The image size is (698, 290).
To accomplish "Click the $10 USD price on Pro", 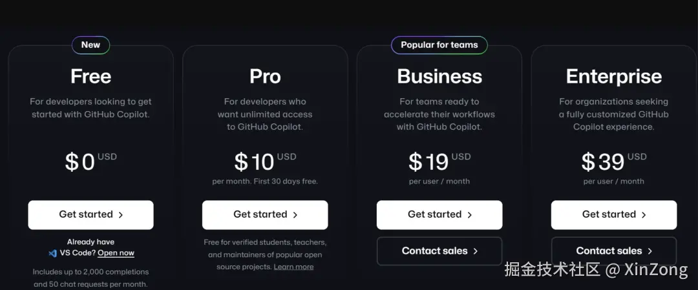I will 265,161.
